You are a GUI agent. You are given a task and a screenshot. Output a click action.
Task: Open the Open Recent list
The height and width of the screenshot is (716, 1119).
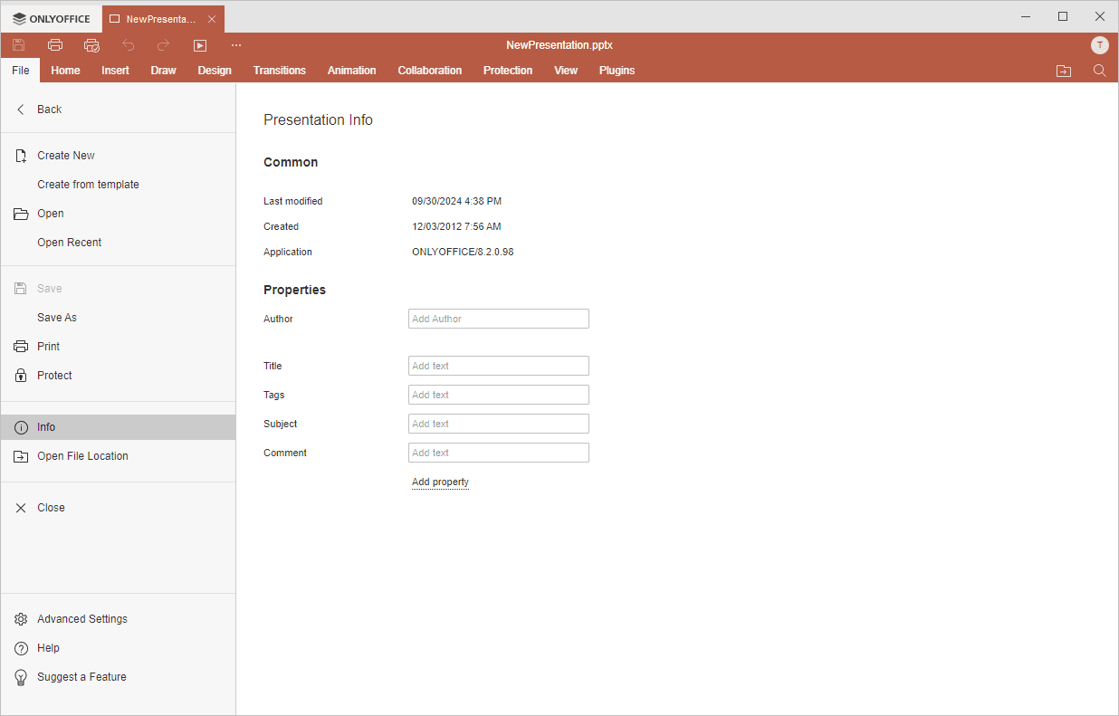(x=69, y=243)
